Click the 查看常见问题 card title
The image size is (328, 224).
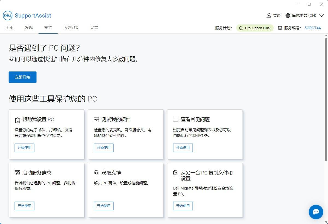coord(195,120)
